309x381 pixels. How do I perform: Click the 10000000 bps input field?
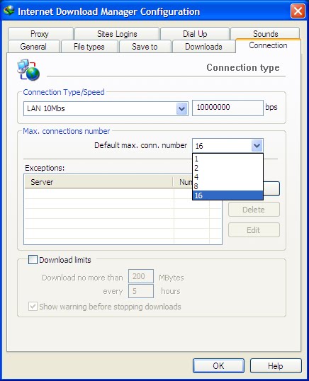tap(227, 108)
